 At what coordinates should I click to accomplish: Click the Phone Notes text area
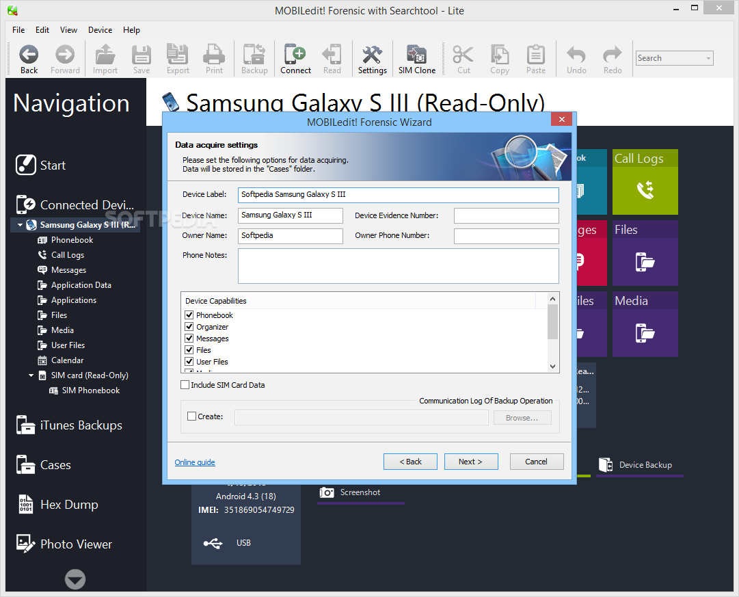point(399,266)
